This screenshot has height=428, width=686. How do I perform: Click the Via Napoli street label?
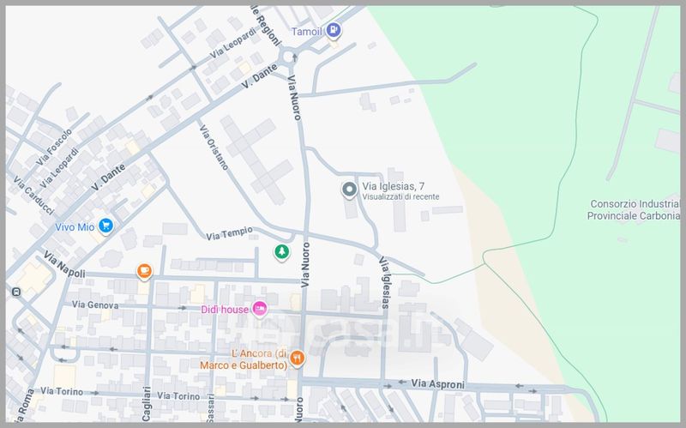(x=65, y=265)
